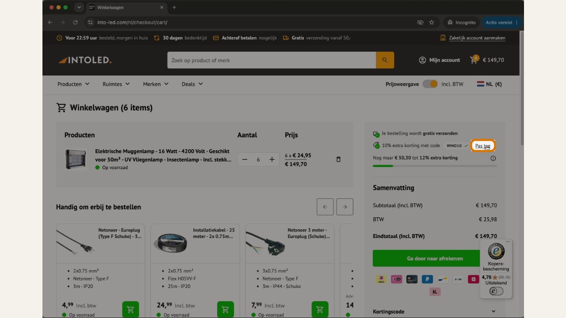Click the INTOLED logo
The width and height of the screenshot is (566, 318).
[85, 60]
